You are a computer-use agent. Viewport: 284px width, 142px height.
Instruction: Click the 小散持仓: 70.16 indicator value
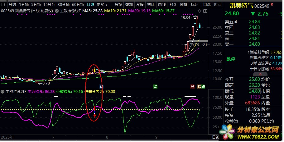coord(70,92)
